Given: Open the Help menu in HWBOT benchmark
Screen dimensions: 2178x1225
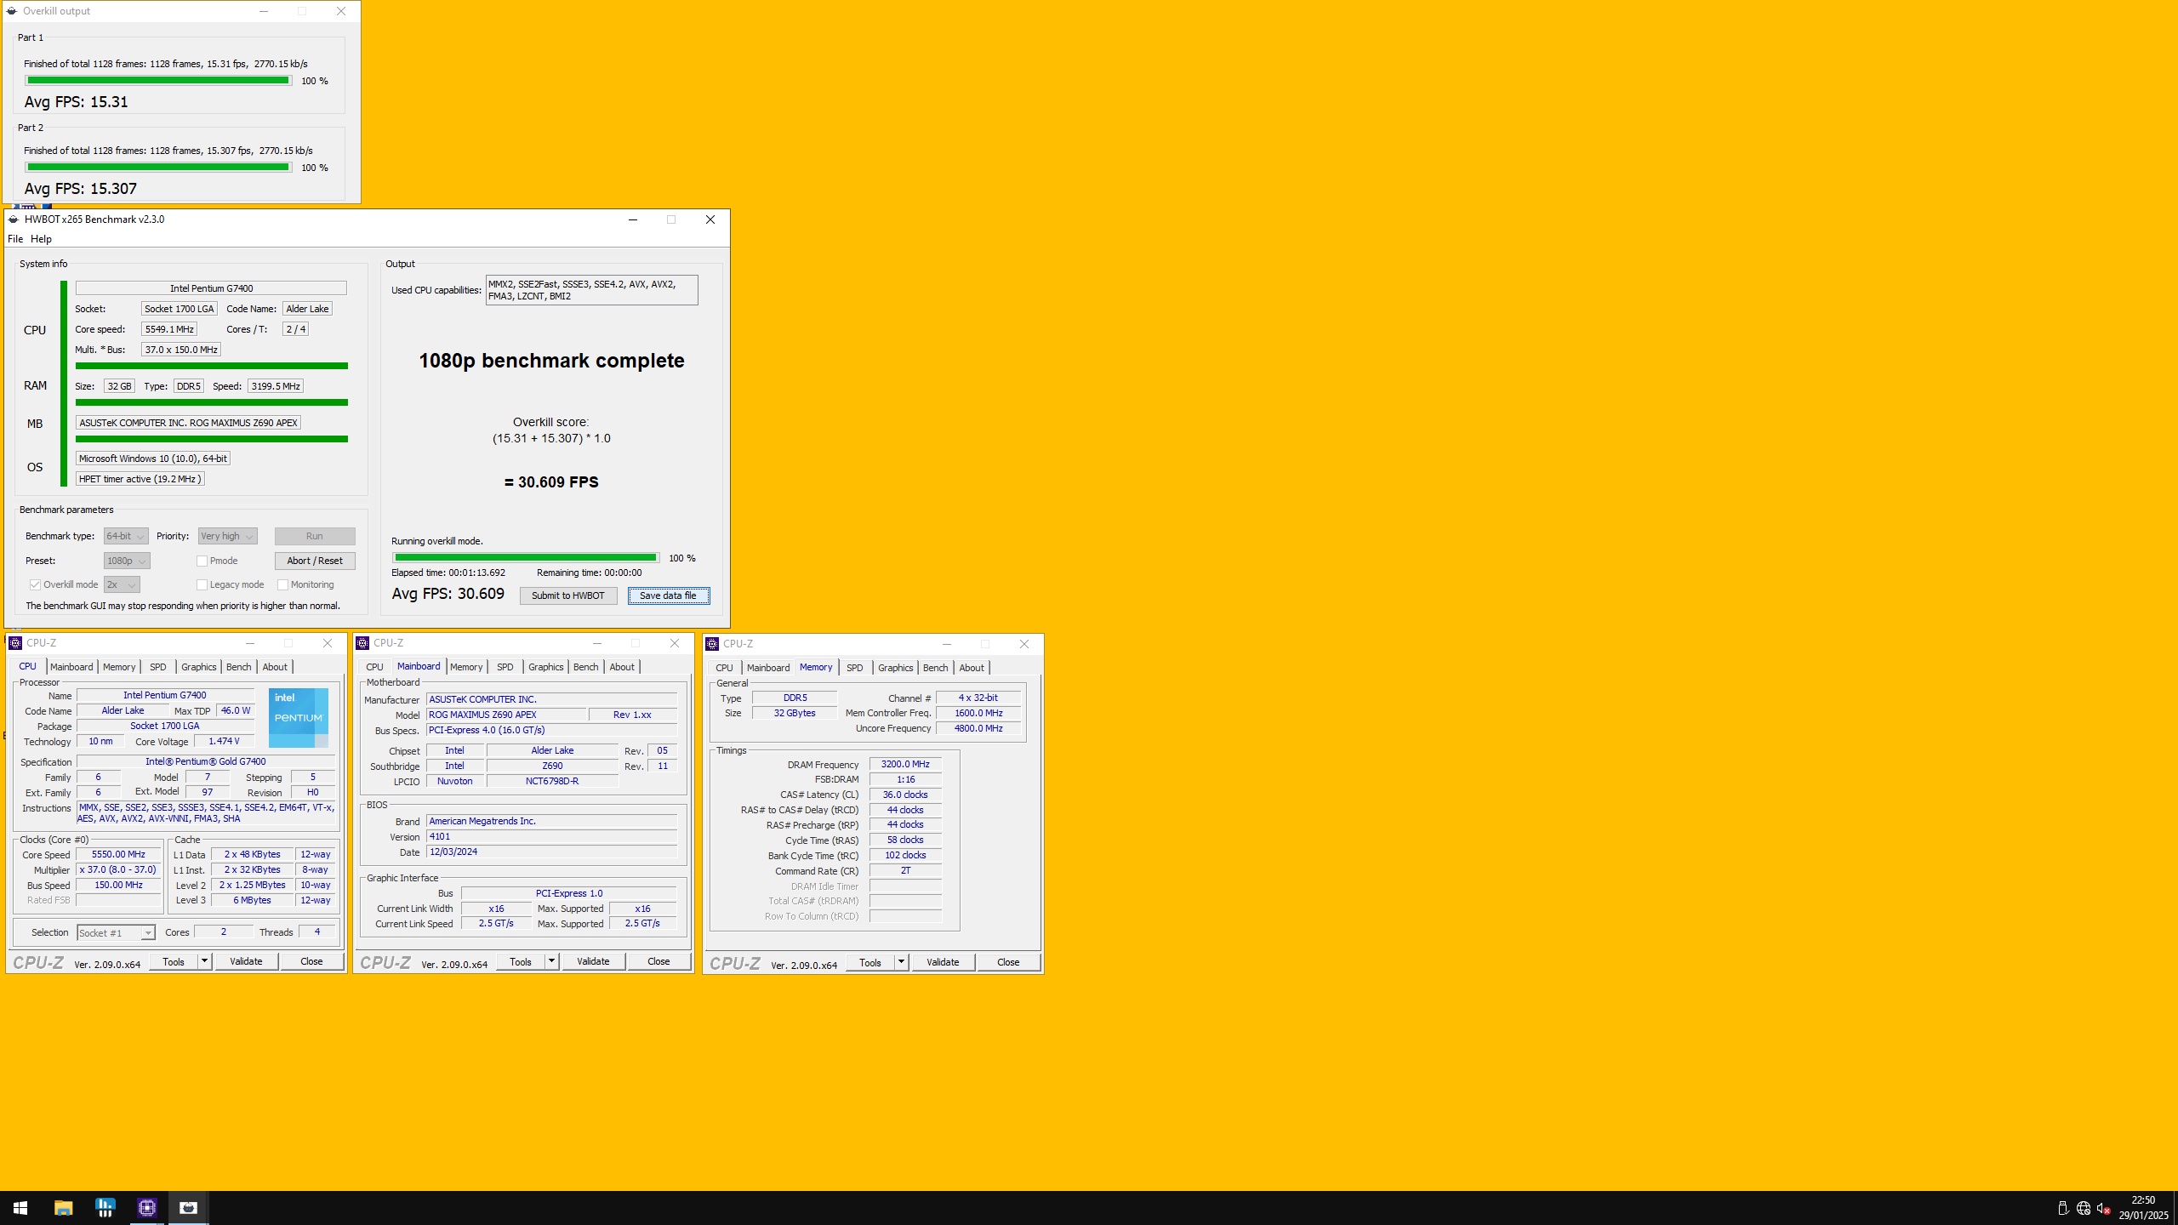Looking at the screenshot, I should pos(41,239).
